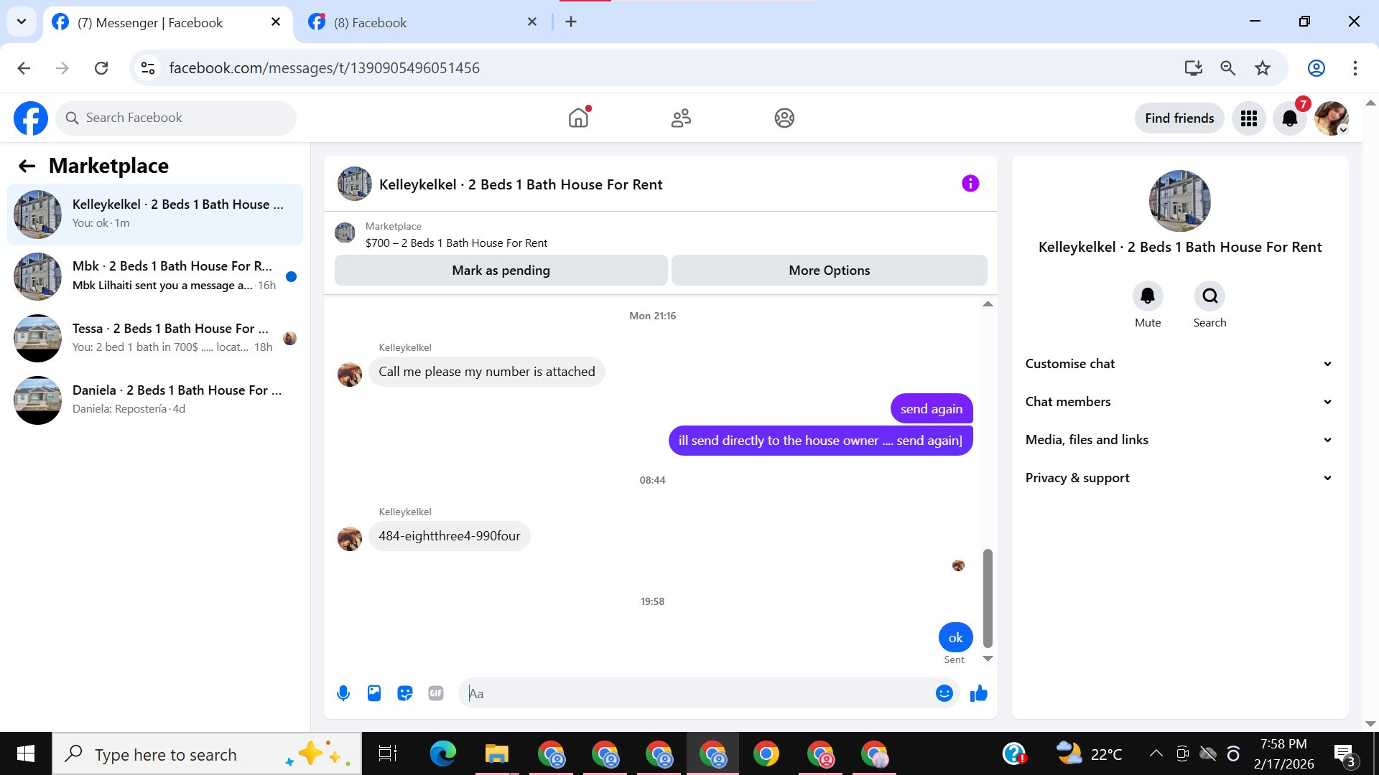Click the voice clip microphone icon
The height and width of the screenshot is (775, 1379).
[343, 693]
